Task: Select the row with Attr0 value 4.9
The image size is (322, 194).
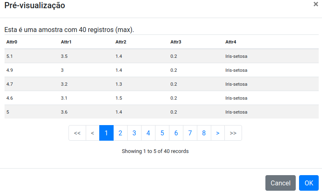Action: 162,70
